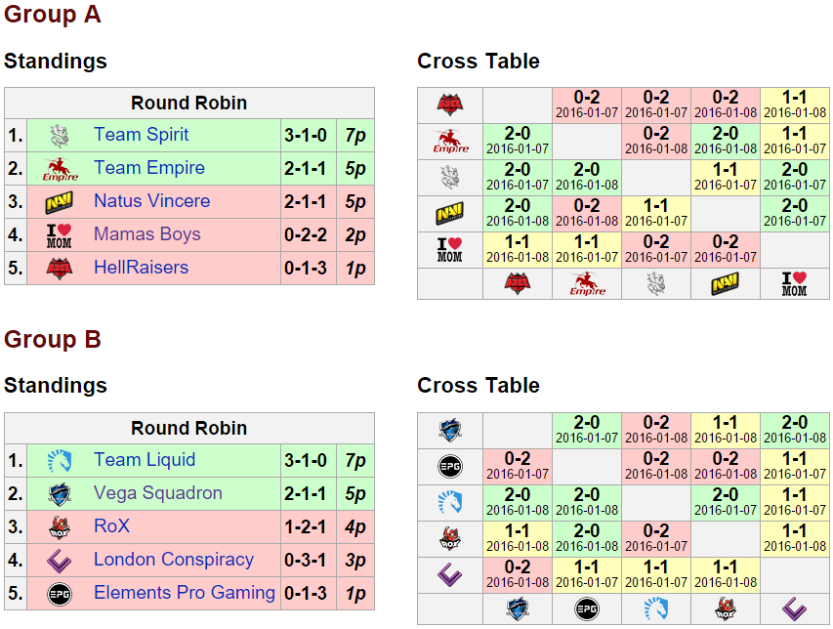Open the Team Liquid team link
833x629 pixels.
click(x=145, y=460)
